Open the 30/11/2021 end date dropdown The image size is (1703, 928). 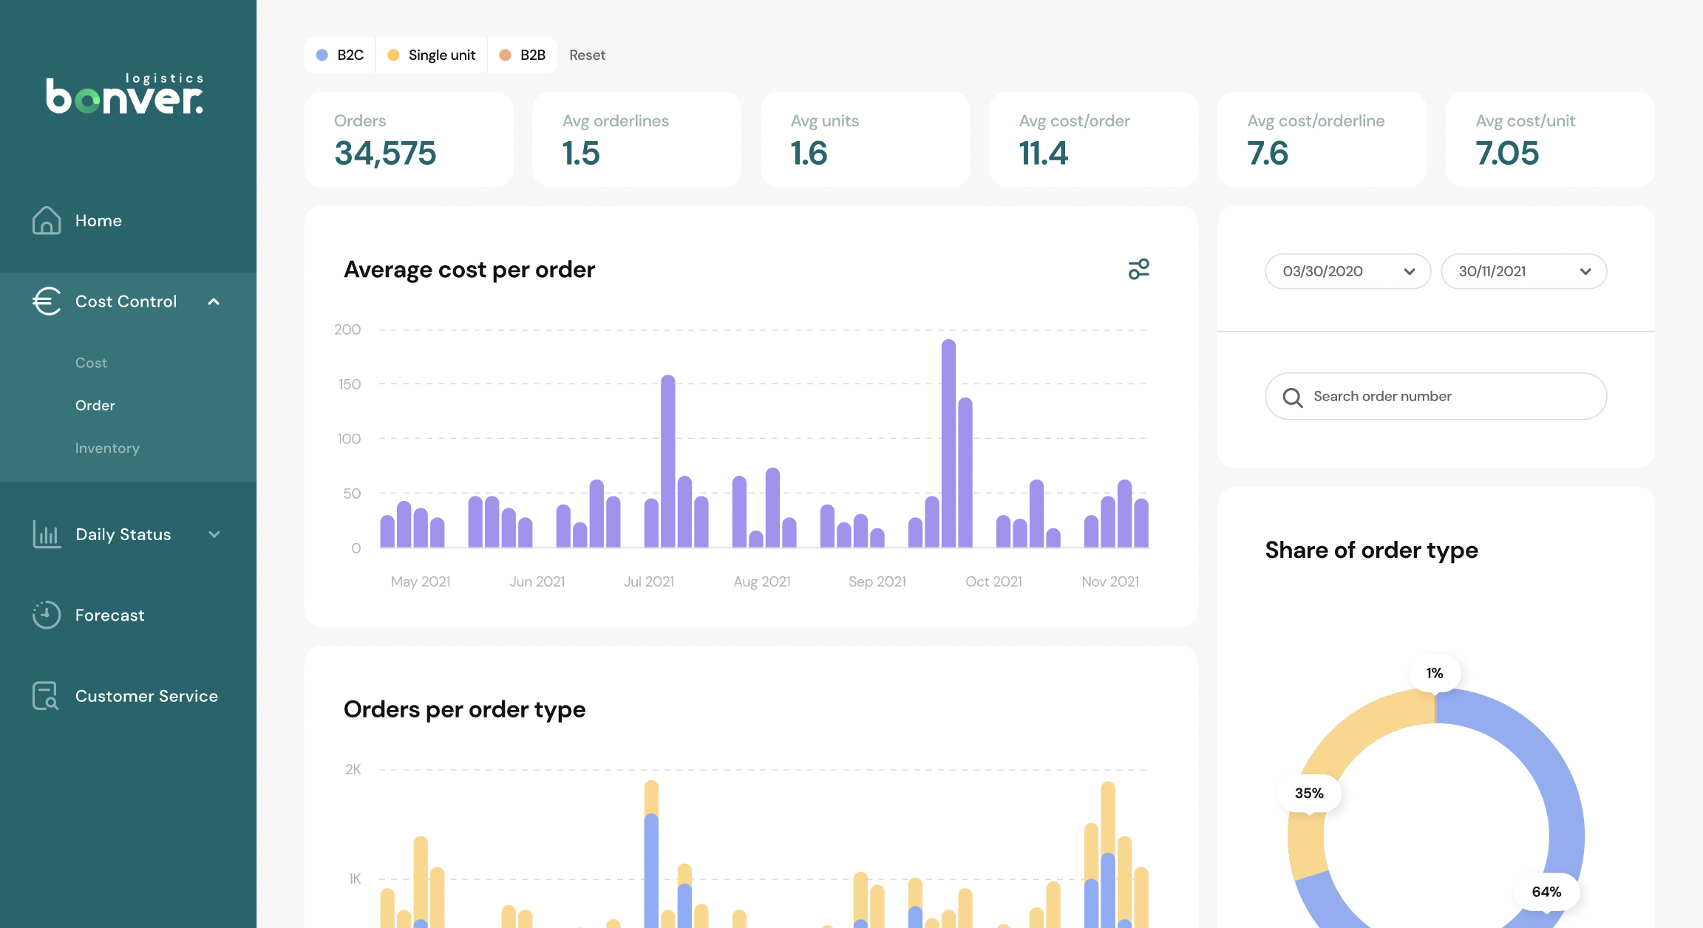click(x=1524, y=271)
